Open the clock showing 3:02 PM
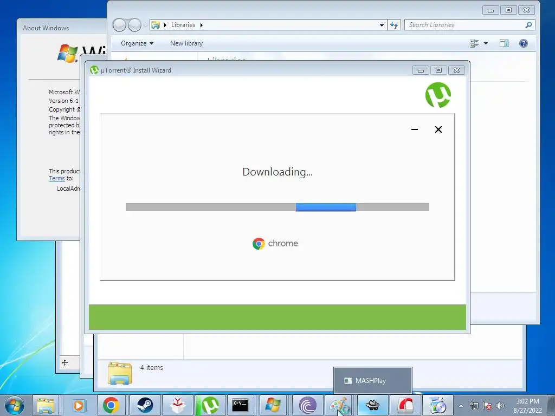 tap(527, 405)
